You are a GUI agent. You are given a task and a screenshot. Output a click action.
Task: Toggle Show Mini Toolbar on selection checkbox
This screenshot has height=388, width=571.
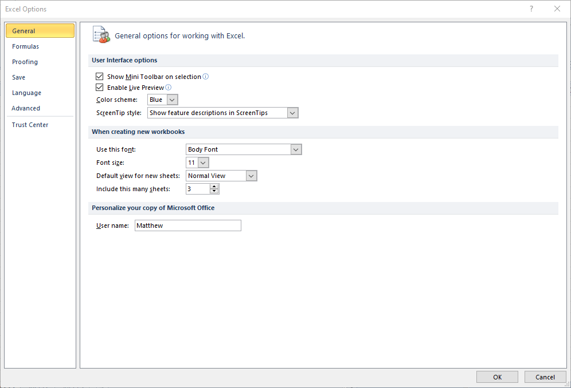(x=100, y=77)
